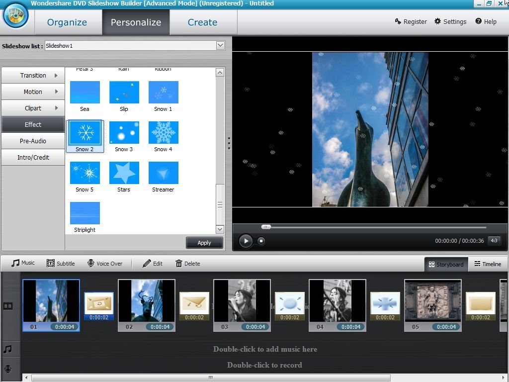Viewport: 509px width, 382px height.
Task: Click the Voice Over microphone icon
Action: 91,263
